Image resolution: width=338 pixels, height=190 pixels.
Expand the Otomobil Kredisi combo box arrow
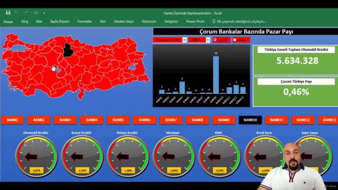click(x=184, y=40)
